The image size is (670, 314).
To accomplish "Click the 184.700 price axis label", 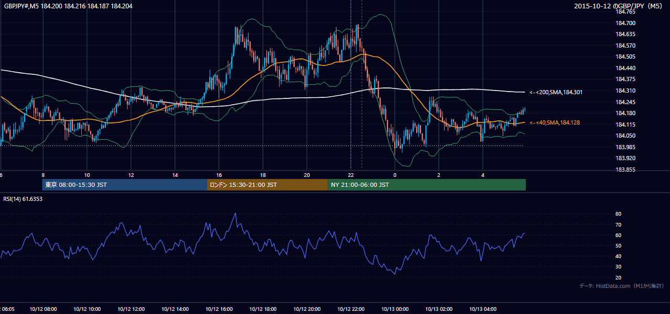I will coord(625,23).
